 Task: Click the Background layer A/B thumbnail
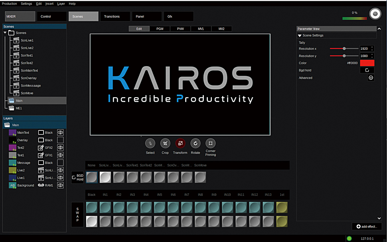click(13, 185)
